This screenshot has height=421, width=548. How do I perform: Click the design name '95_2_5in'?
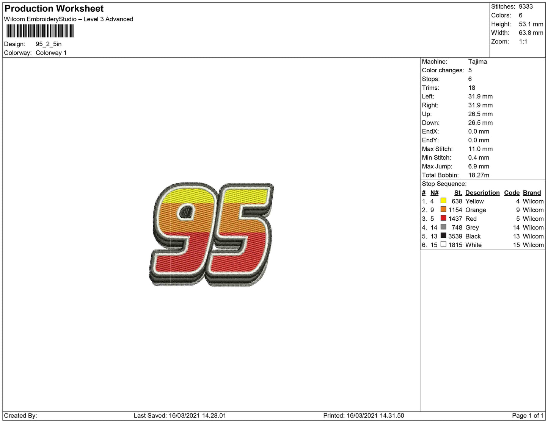[x=49, y=44]
